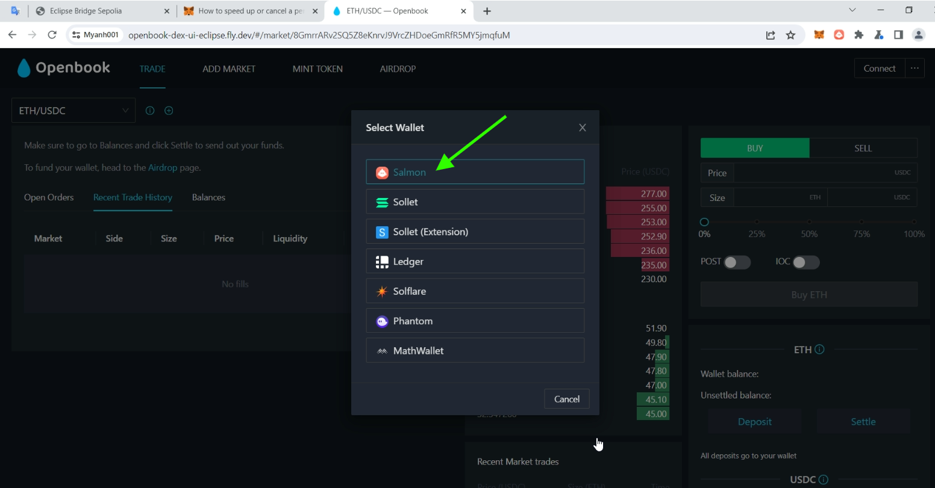The width and height of the screenshot is (935, 488).
Task: Open the AIRDROP navigation tab
Action: click(x=398, y=69)
